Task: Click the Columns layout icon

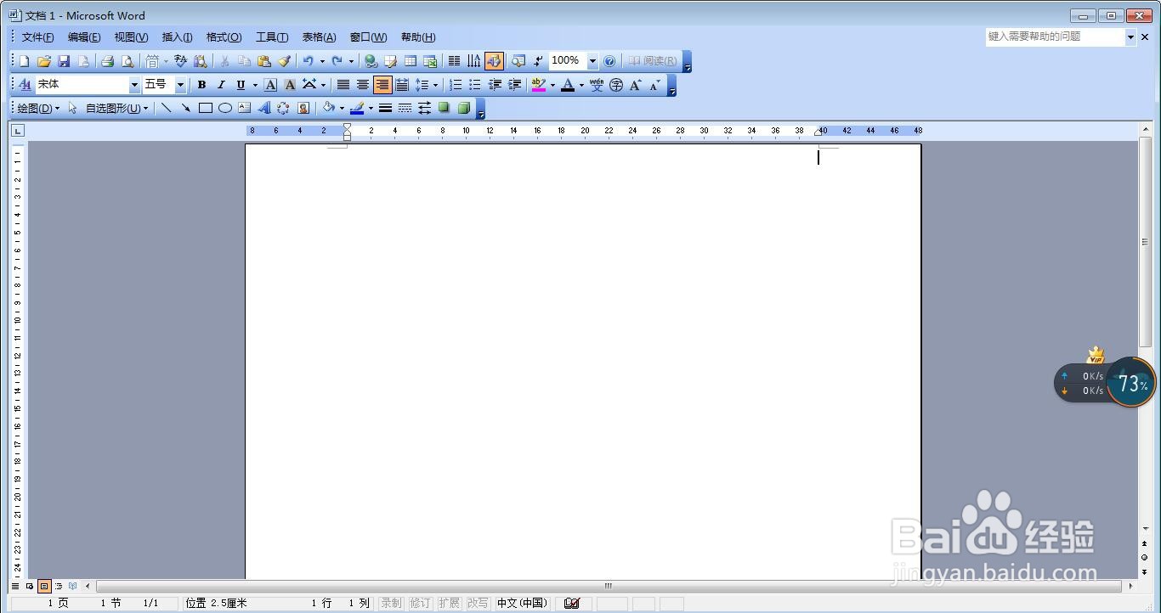Action: coord(454,61)
